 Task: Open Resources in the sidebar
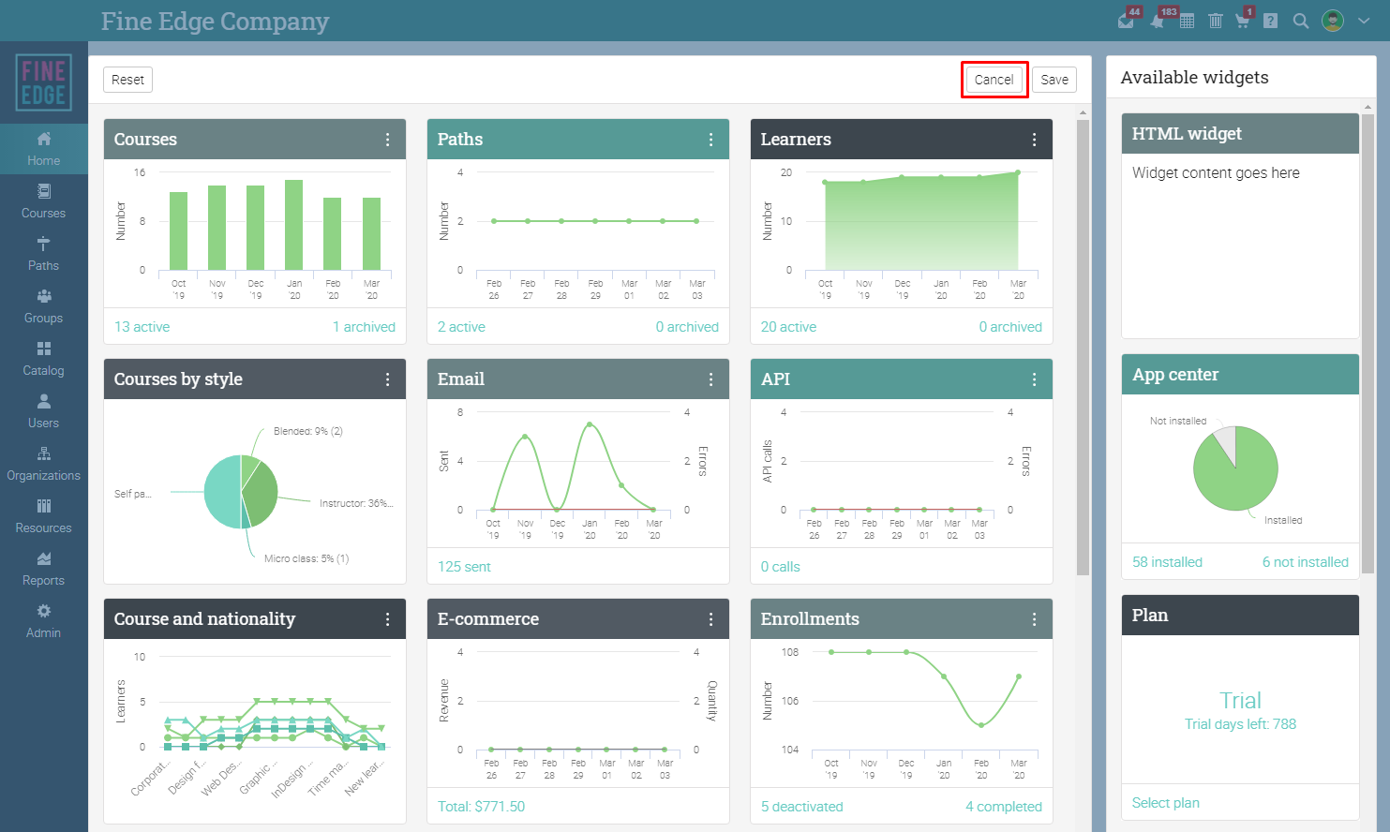coord(44,516)
